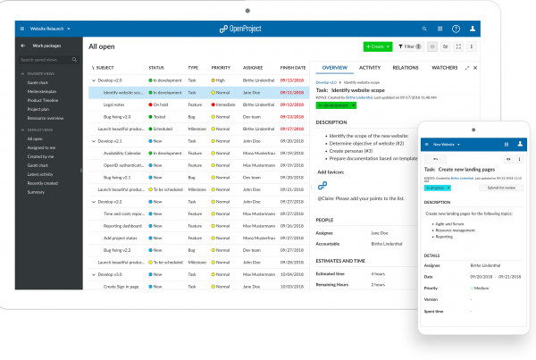Select the OpenID authentication row
This screenshot has height=360, width=536.
(x=199, y=165)
